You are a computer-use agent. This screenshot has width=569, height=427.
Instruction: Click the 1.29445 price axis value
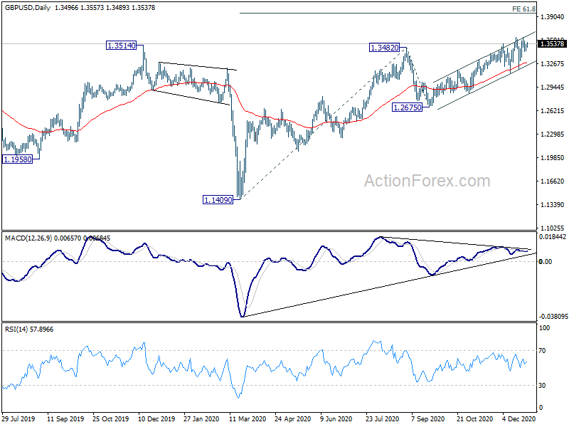tap(553, 87)
